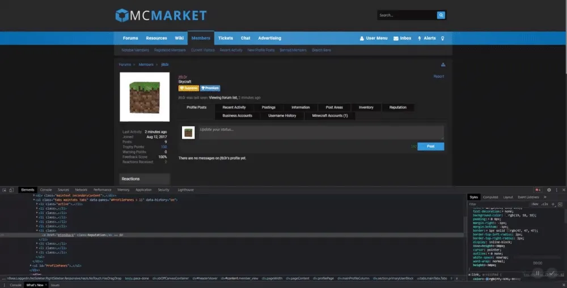Switch to DevTools Network tab
This screenshot has height=288, width=567.
pos(81,190)
